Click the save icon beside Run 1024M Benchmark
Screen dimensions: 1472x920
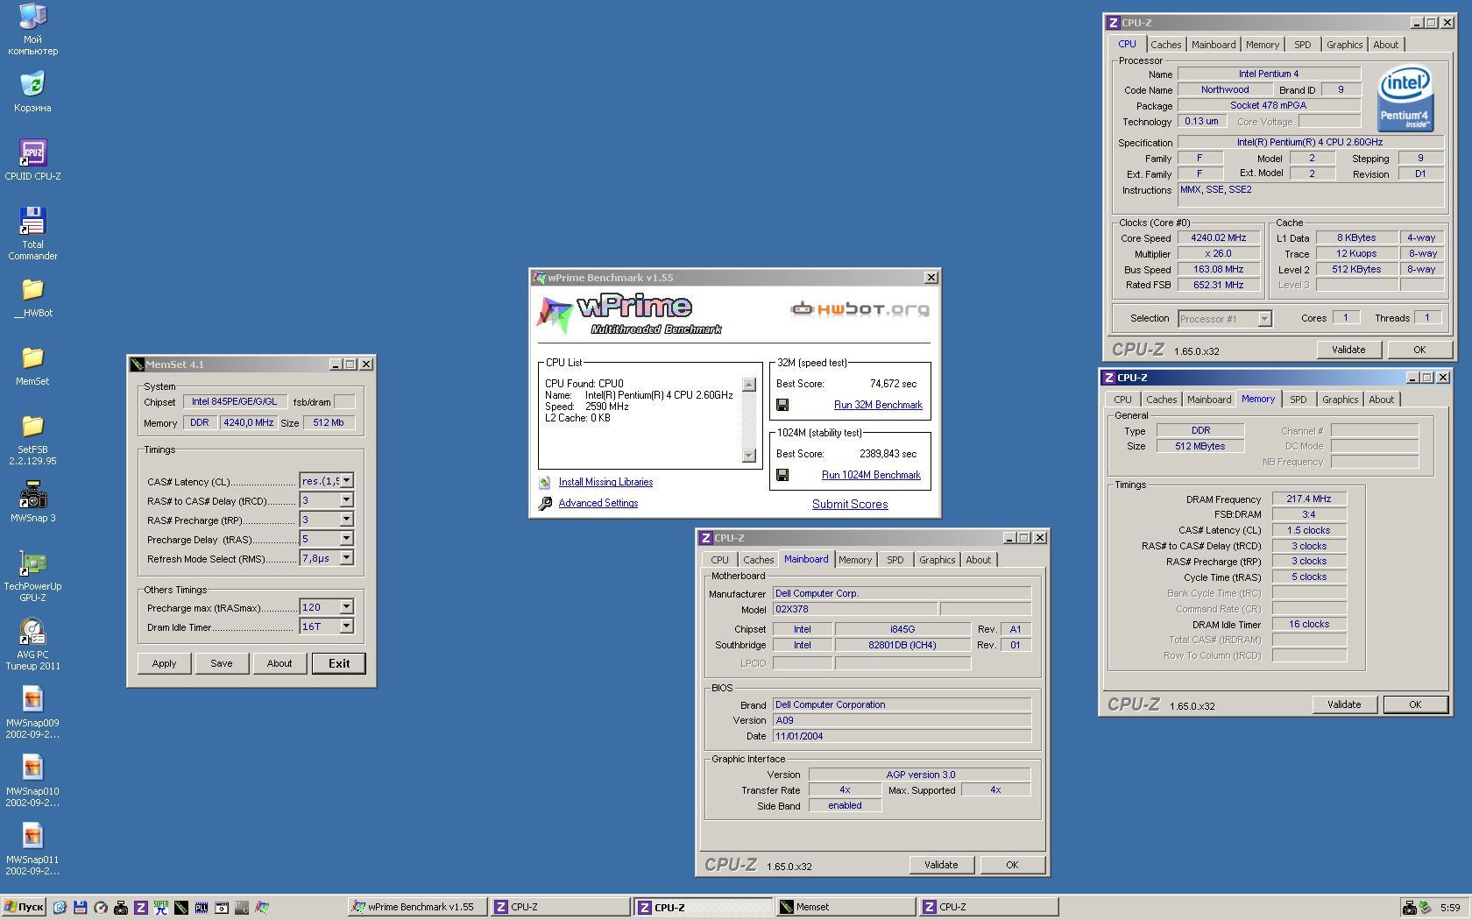click(782, 475)
